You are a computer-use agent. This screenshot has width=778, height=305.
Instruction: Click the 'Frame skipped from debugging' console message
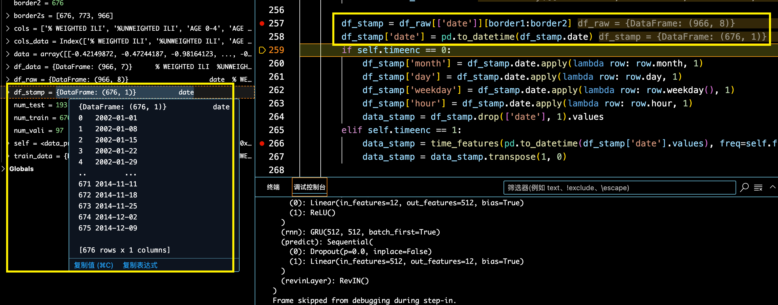click(364, 300)
